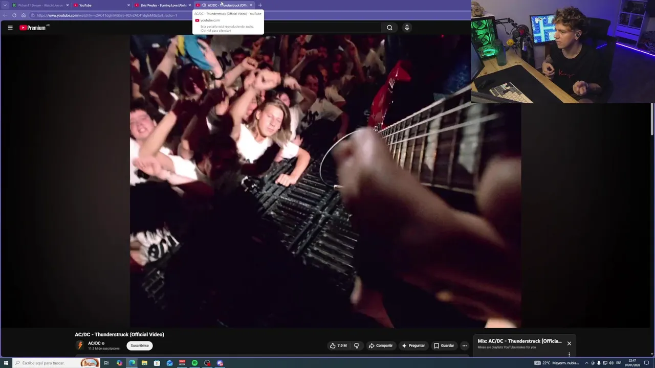Reload the page with refresh icon
Screen dimensions: 655x368
coord(14,15)
